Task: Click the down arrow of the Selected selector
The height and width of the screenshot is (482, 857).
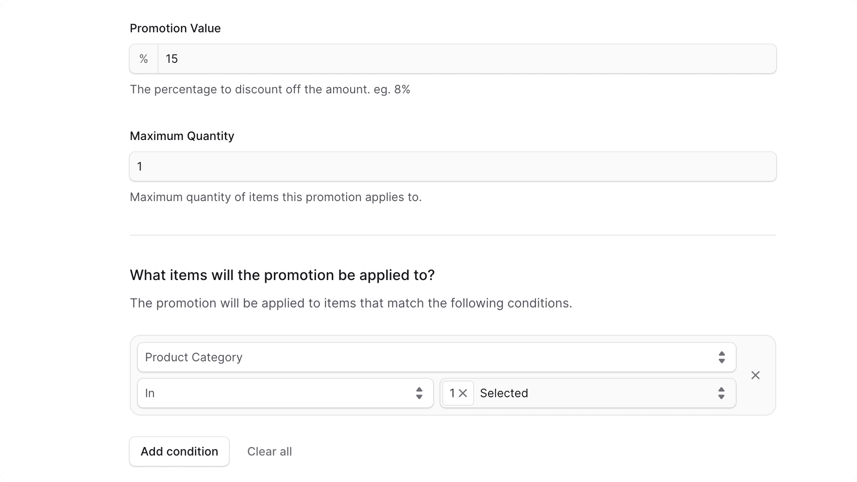Action: 721,397
